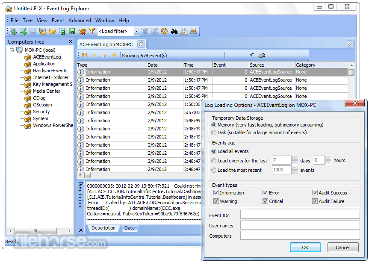Uncheck the Critical event type checkbox
This screenshot has height=262, width=369.
(x=265, y=201)
